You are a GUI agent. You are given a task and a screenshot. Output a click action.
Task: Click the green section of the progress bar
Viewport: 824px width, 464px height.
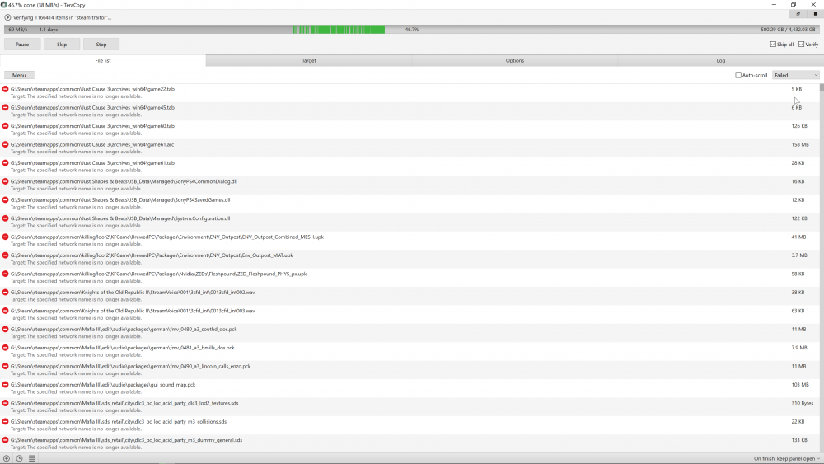(x=339, y=30)
